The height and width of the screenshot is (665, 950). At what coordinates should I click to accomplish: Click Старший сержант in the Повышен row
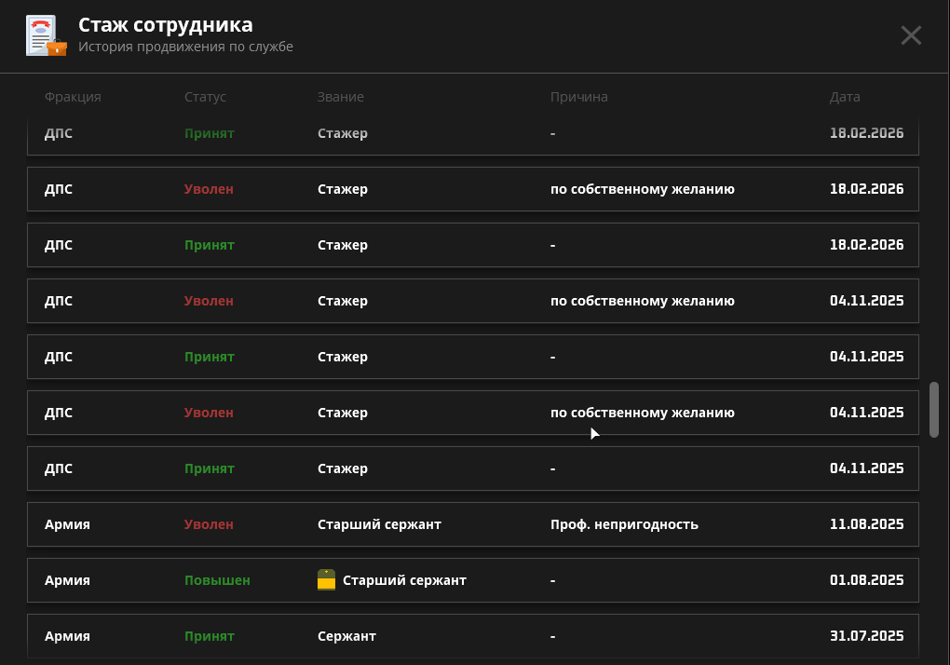pos(404,580)
